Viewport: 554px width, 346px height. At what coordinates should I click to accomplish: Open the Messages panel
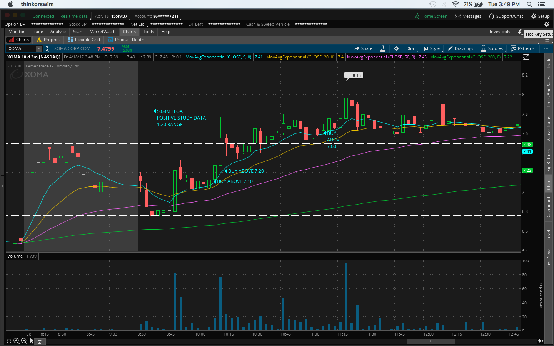point(468,16)
